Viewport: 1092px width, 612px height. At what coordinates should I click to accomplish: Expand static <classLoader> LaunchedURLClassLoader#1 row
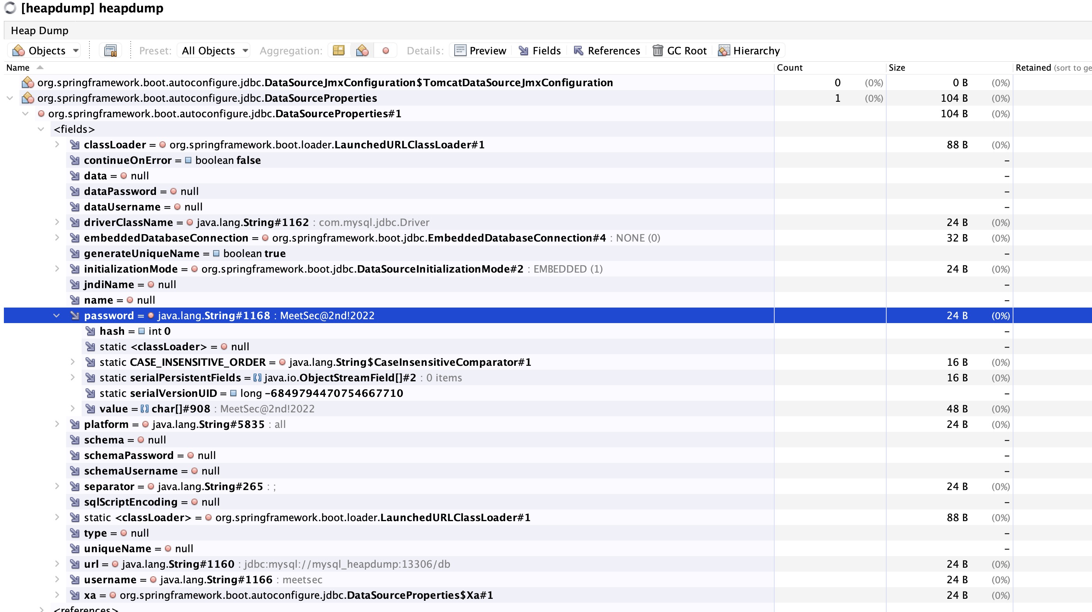(x=57, y=517)
